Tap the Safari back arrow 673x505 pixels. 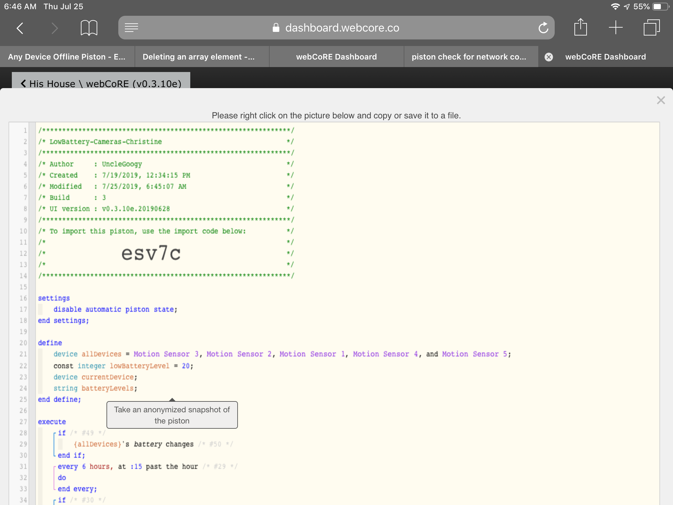[20, 28]
